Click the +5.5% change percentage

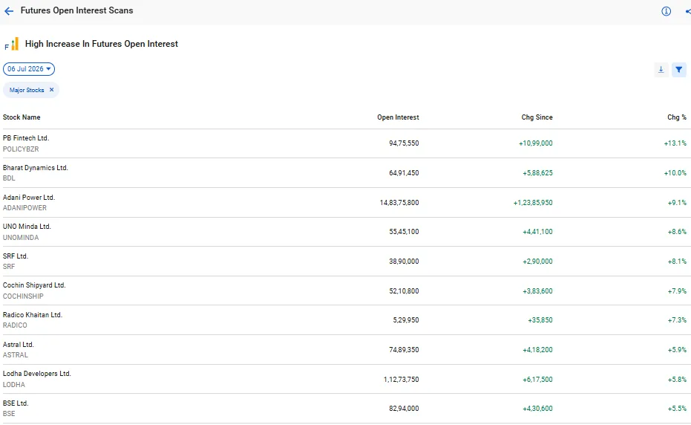pos(677,409)
